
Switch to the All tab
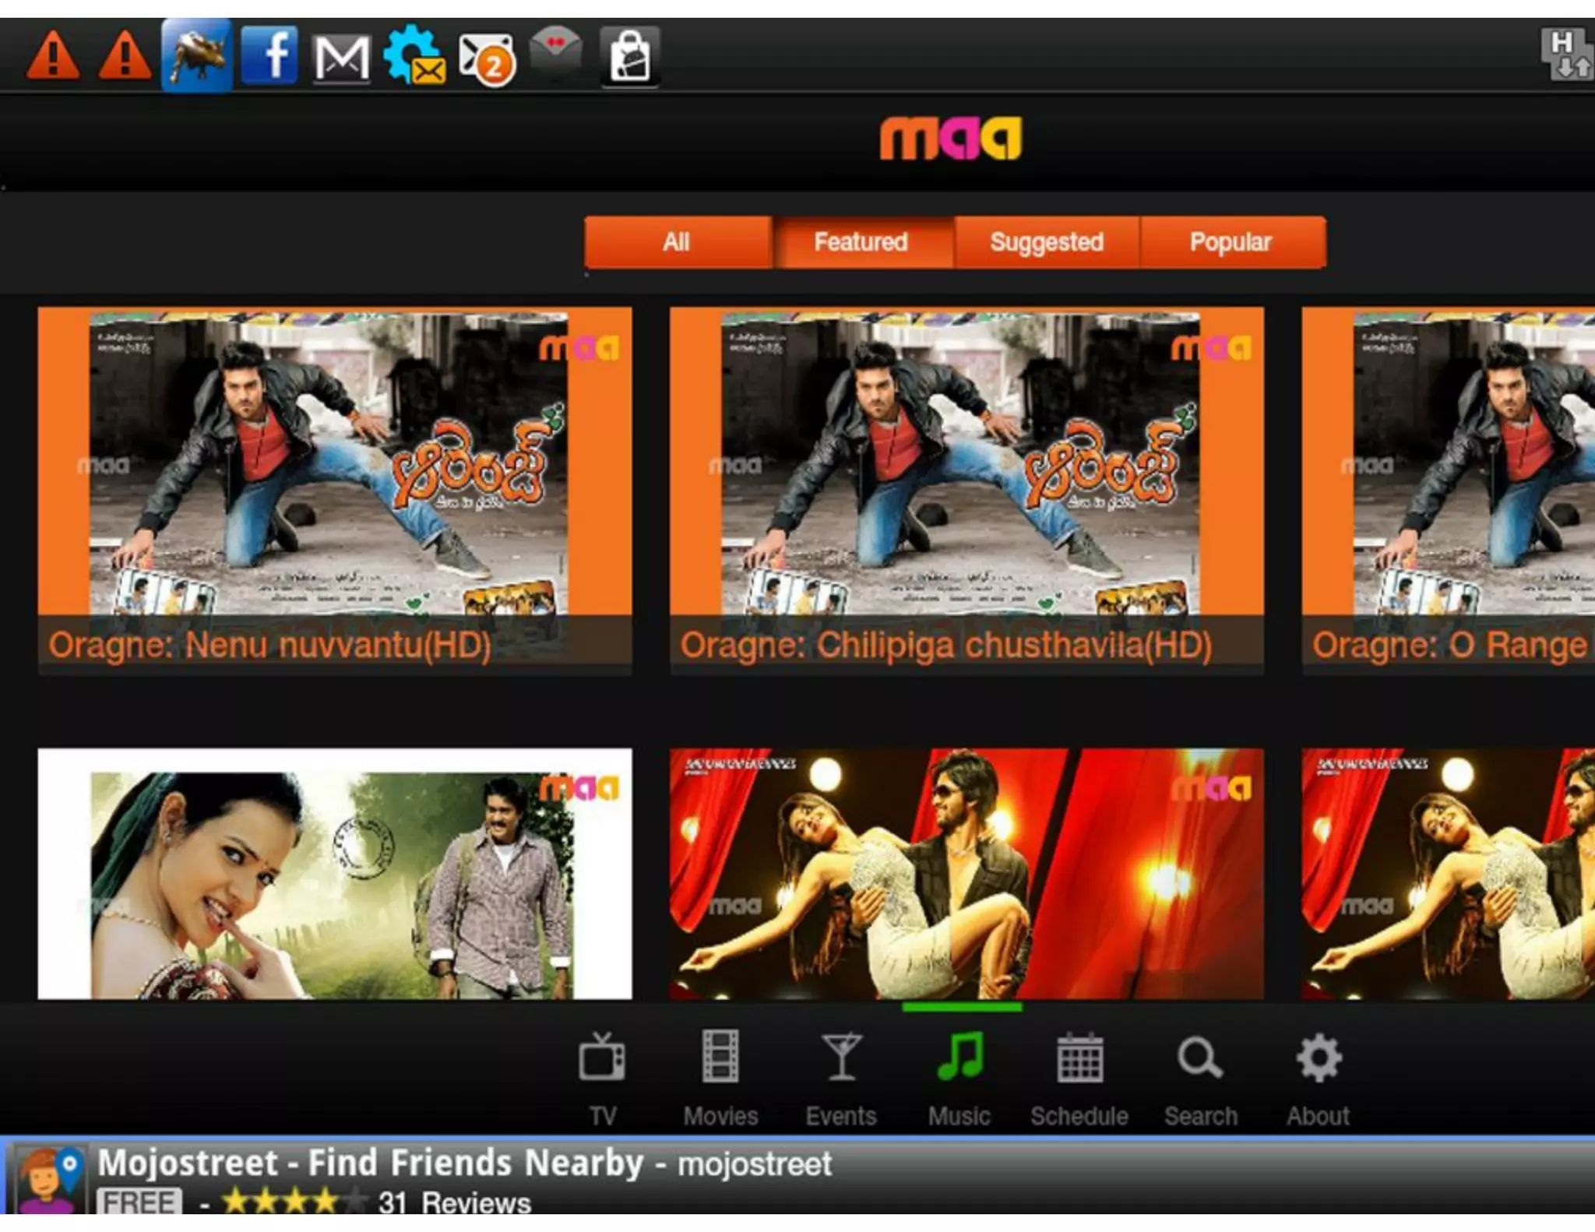point(677,242)
